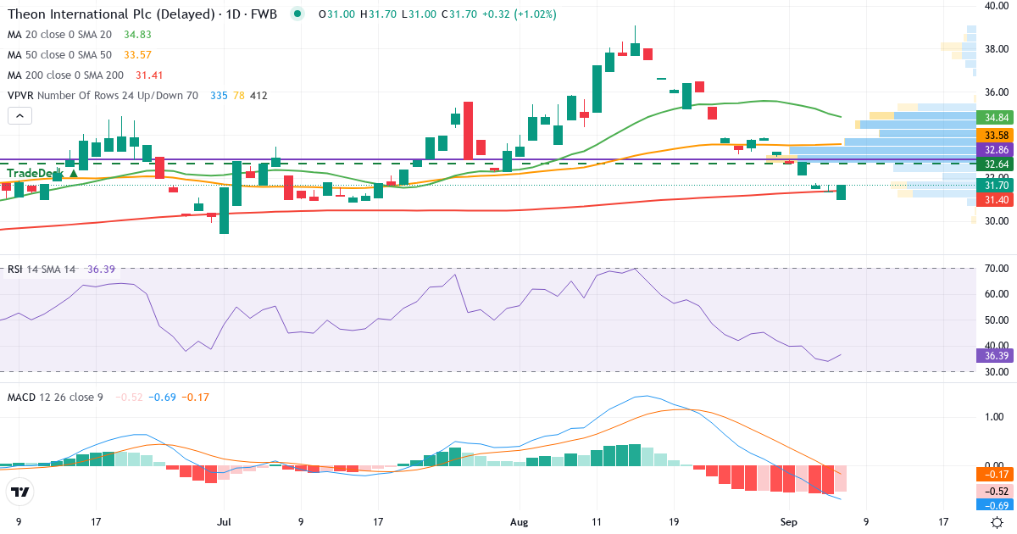Click the 33.58 orange price label
Image resolution: width=1017 pixels, height=534 pixels.
click(996, 136)
